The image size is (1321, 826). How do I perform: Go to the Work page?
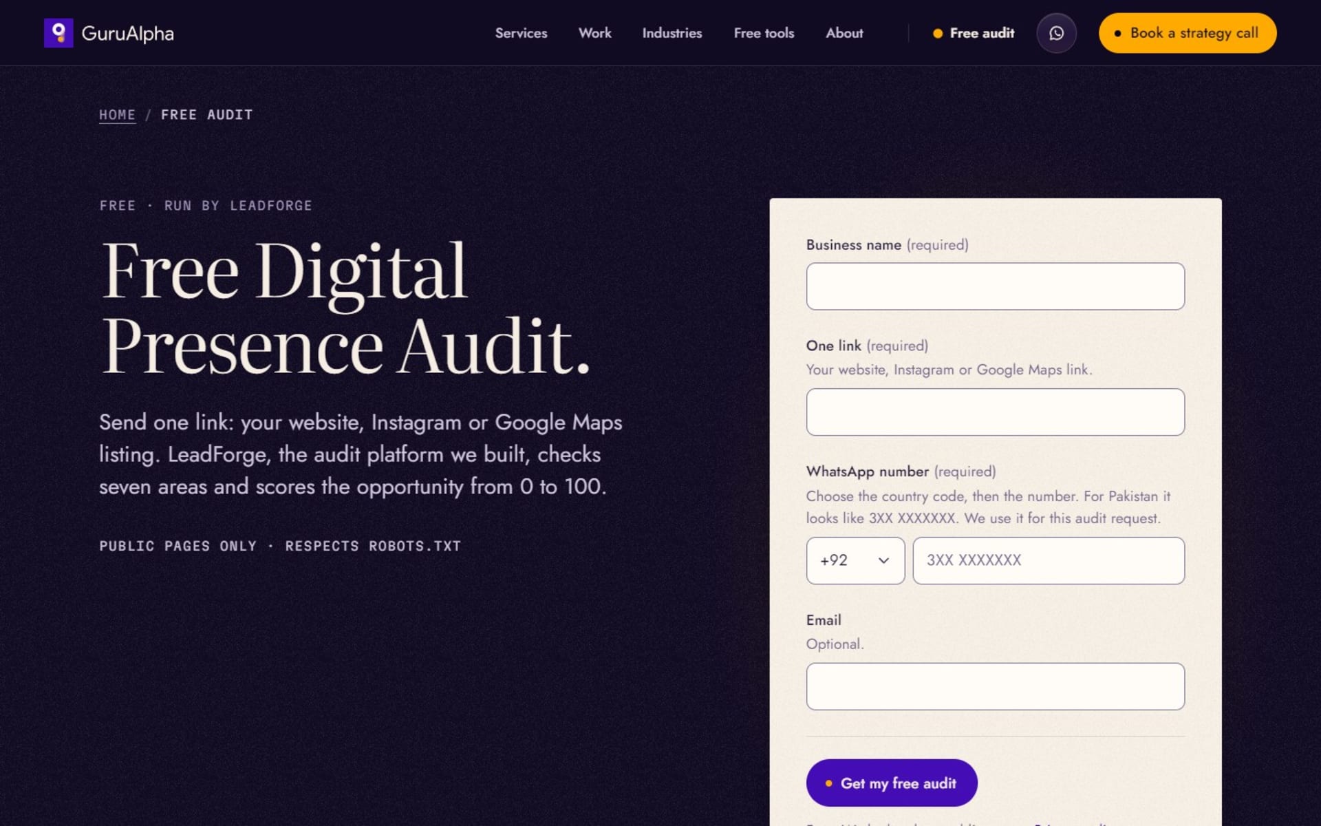(594, 33)
